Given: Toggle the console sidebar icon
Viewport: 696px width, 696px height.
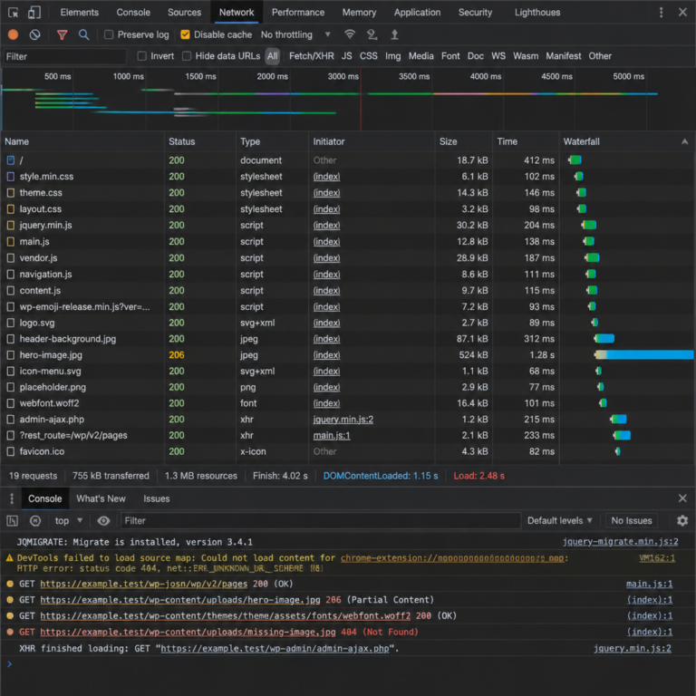Looking at the screenshot, I should (x=13, y=521).
